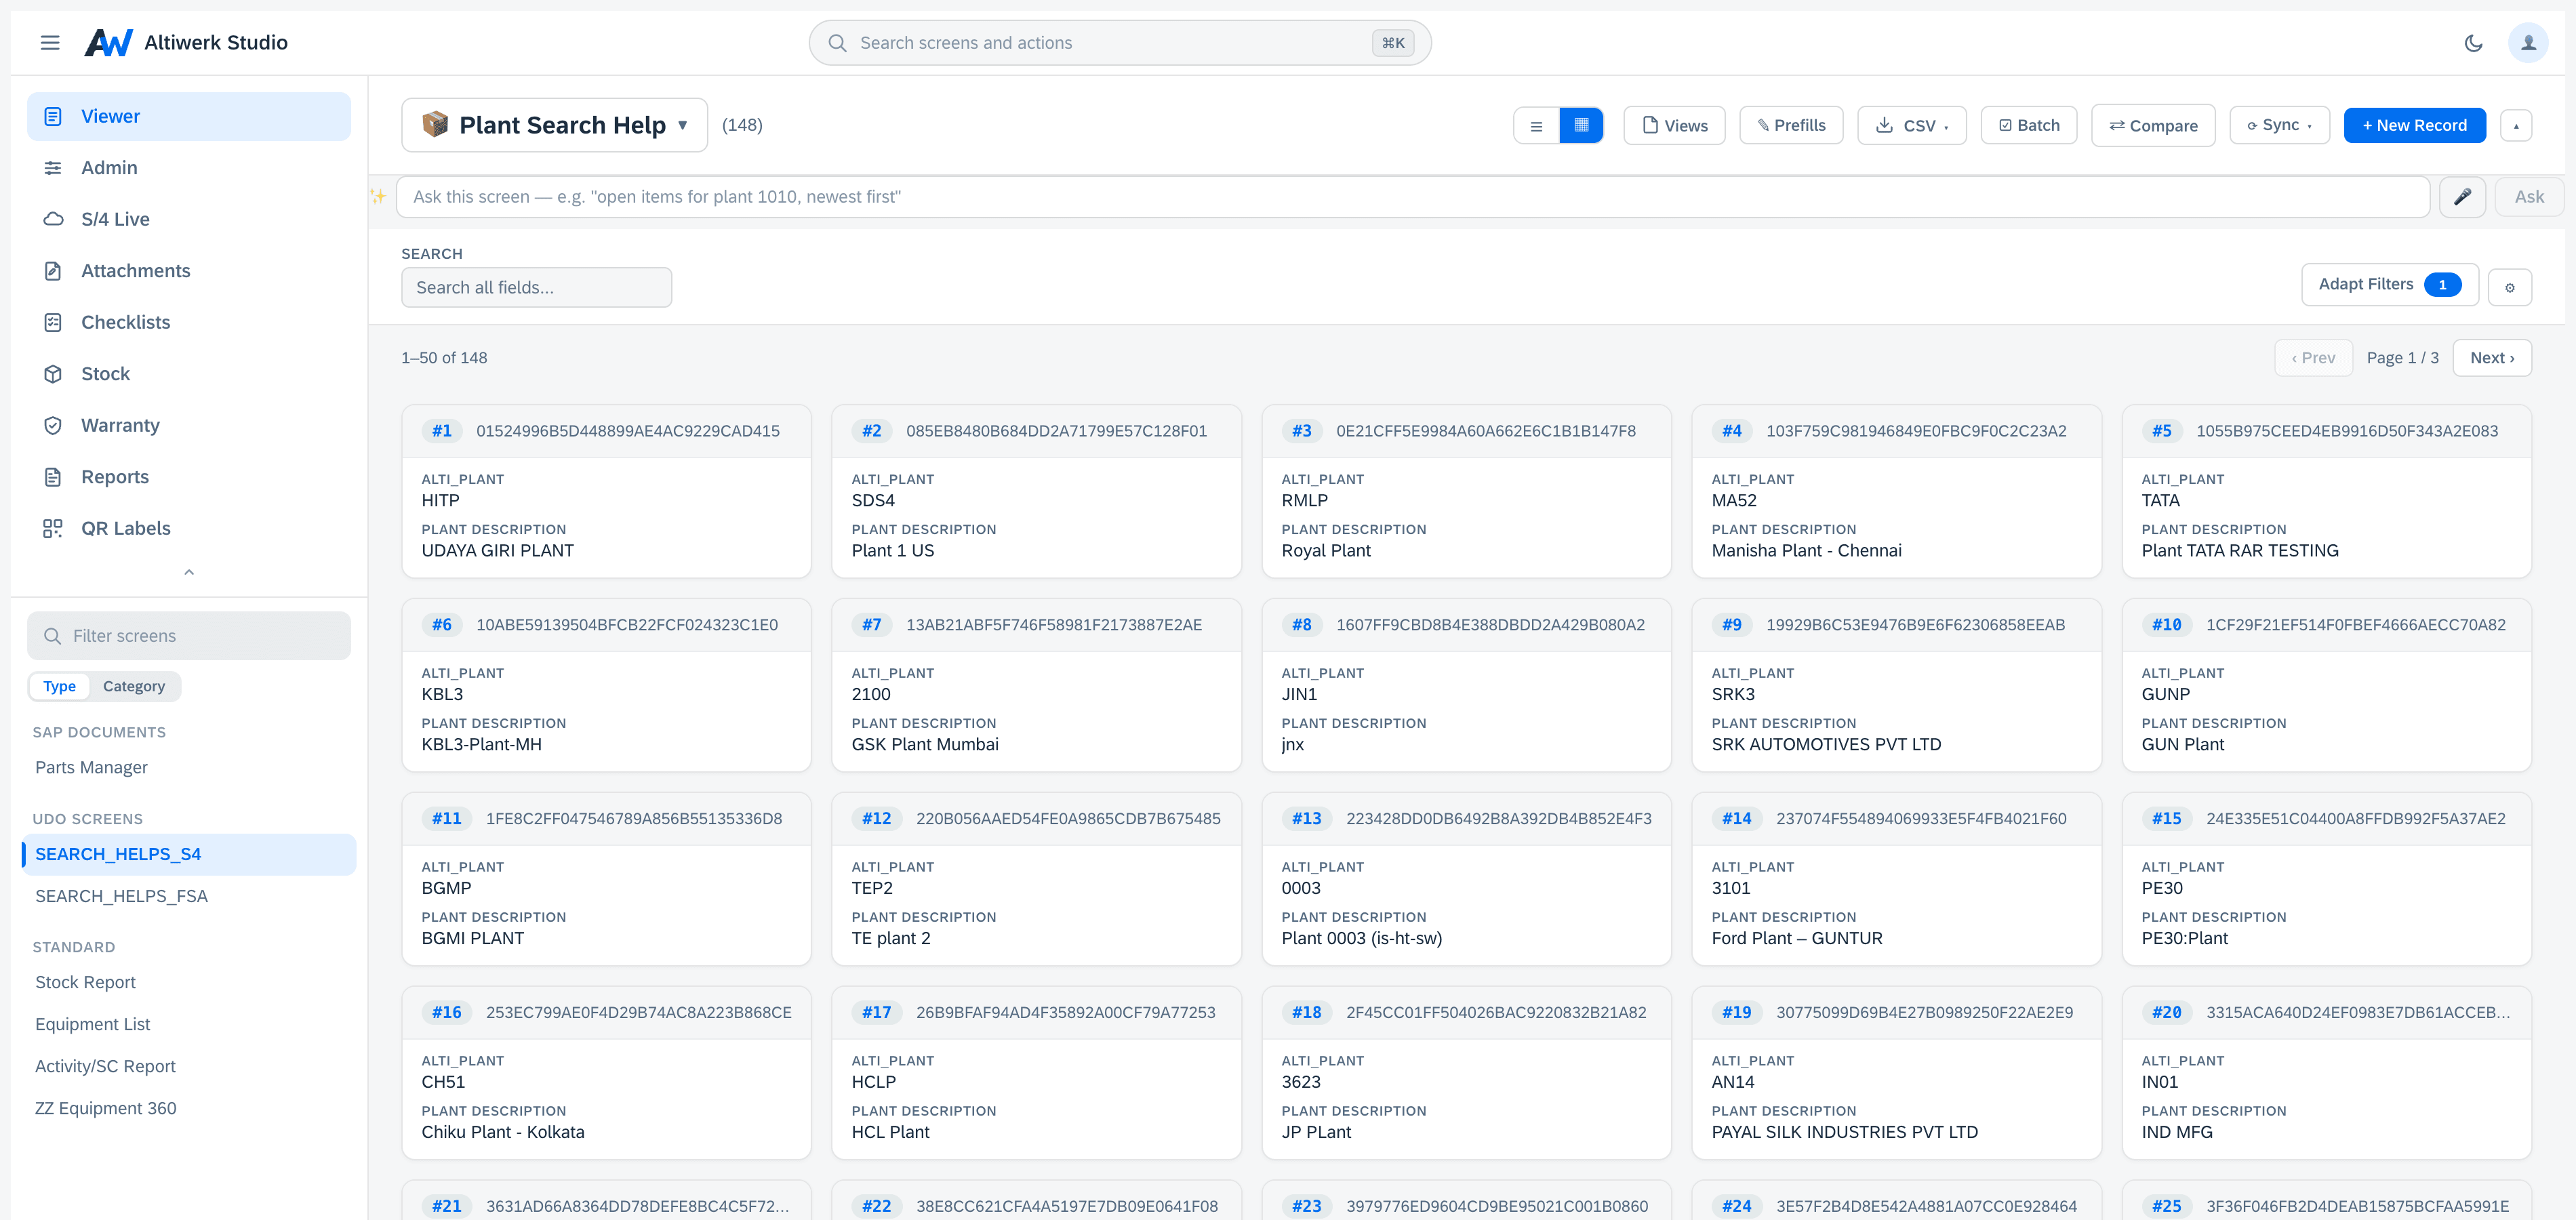This screenshot has width=2576, height=1220.
Task: Click the Warranty shield icon
Action: (53, 426)
